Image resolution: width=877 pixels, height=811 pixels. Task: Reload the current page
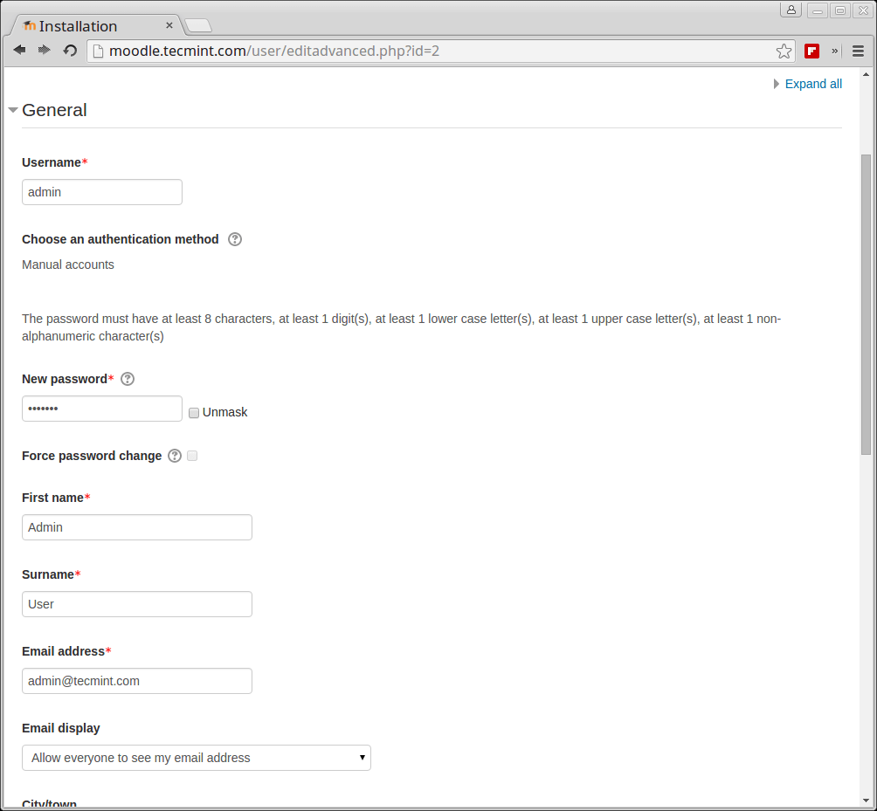click(70, 51)
